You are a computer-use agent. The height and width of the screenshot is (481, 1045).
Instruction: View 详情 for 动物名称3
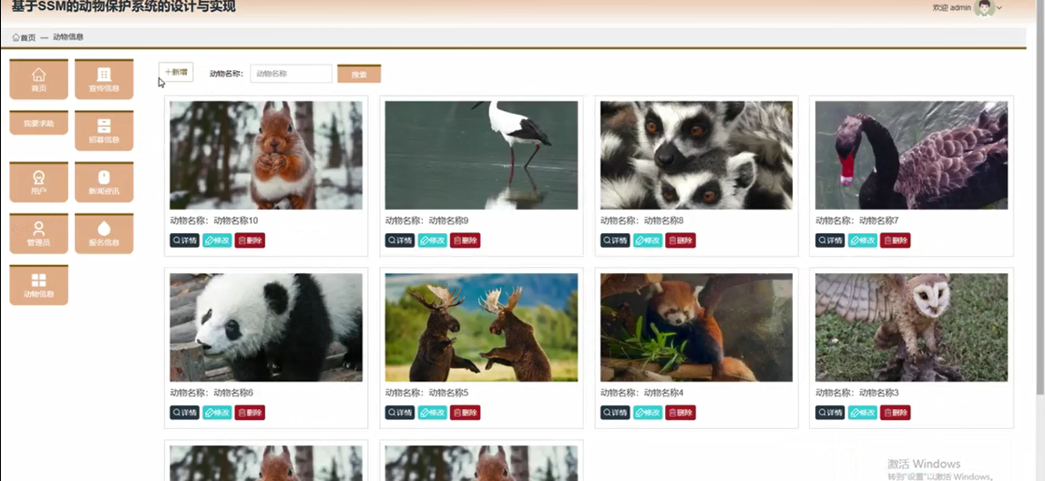pyautogui.click(x=830, y=413)
